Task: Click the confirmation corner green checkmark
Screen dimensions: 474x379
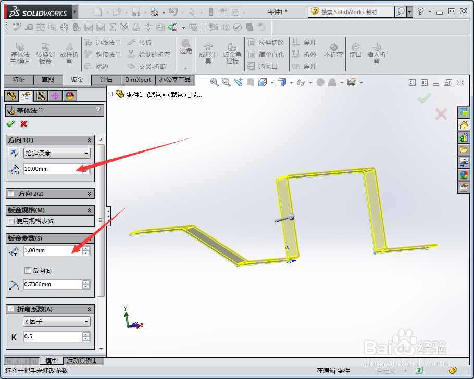Action: pyautogui.click(x=424, y=98)
